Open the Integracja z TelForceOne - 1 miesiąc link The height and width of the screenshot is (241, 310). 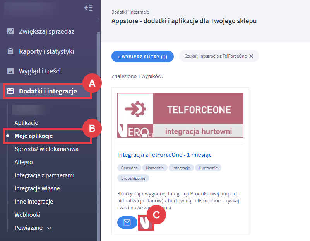click(164, 155)
